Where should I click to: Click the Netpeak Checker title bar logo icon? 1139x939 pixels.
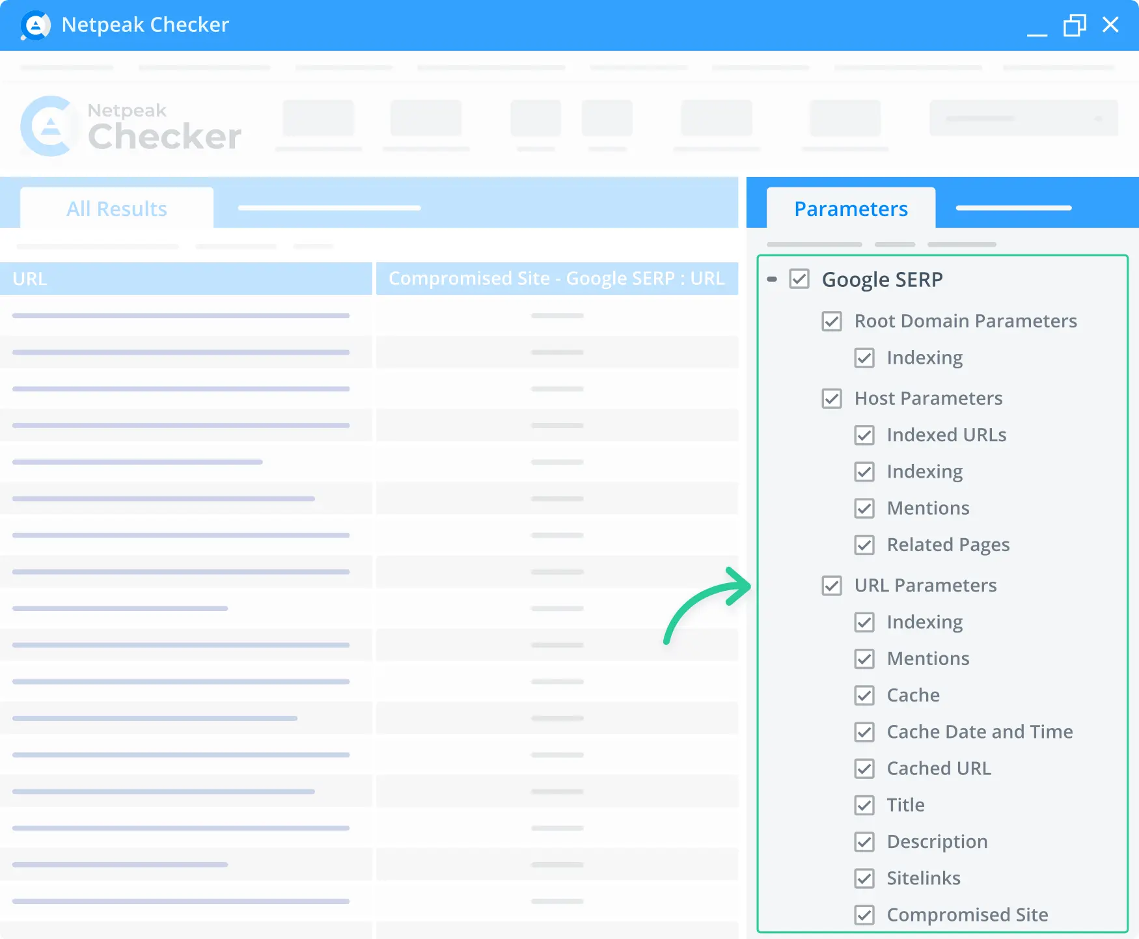click(x=35, y=25)
